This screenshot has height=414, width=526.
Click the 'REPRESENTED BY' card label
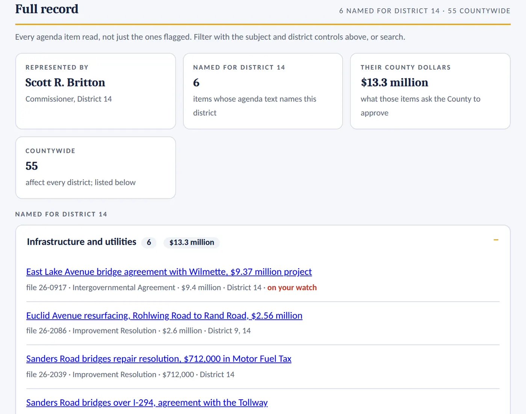[x=57, y=67]
